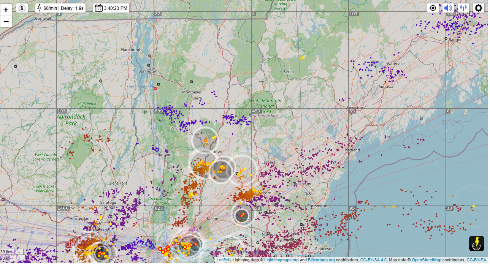Screen dimensions: 490x264
Task: Select the red station marker near Burlington
Action: point(155,88)
